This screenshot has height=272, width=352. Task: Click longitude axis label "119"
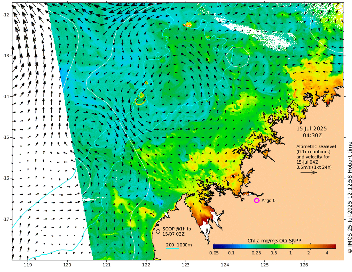click(x=28, y=265)
